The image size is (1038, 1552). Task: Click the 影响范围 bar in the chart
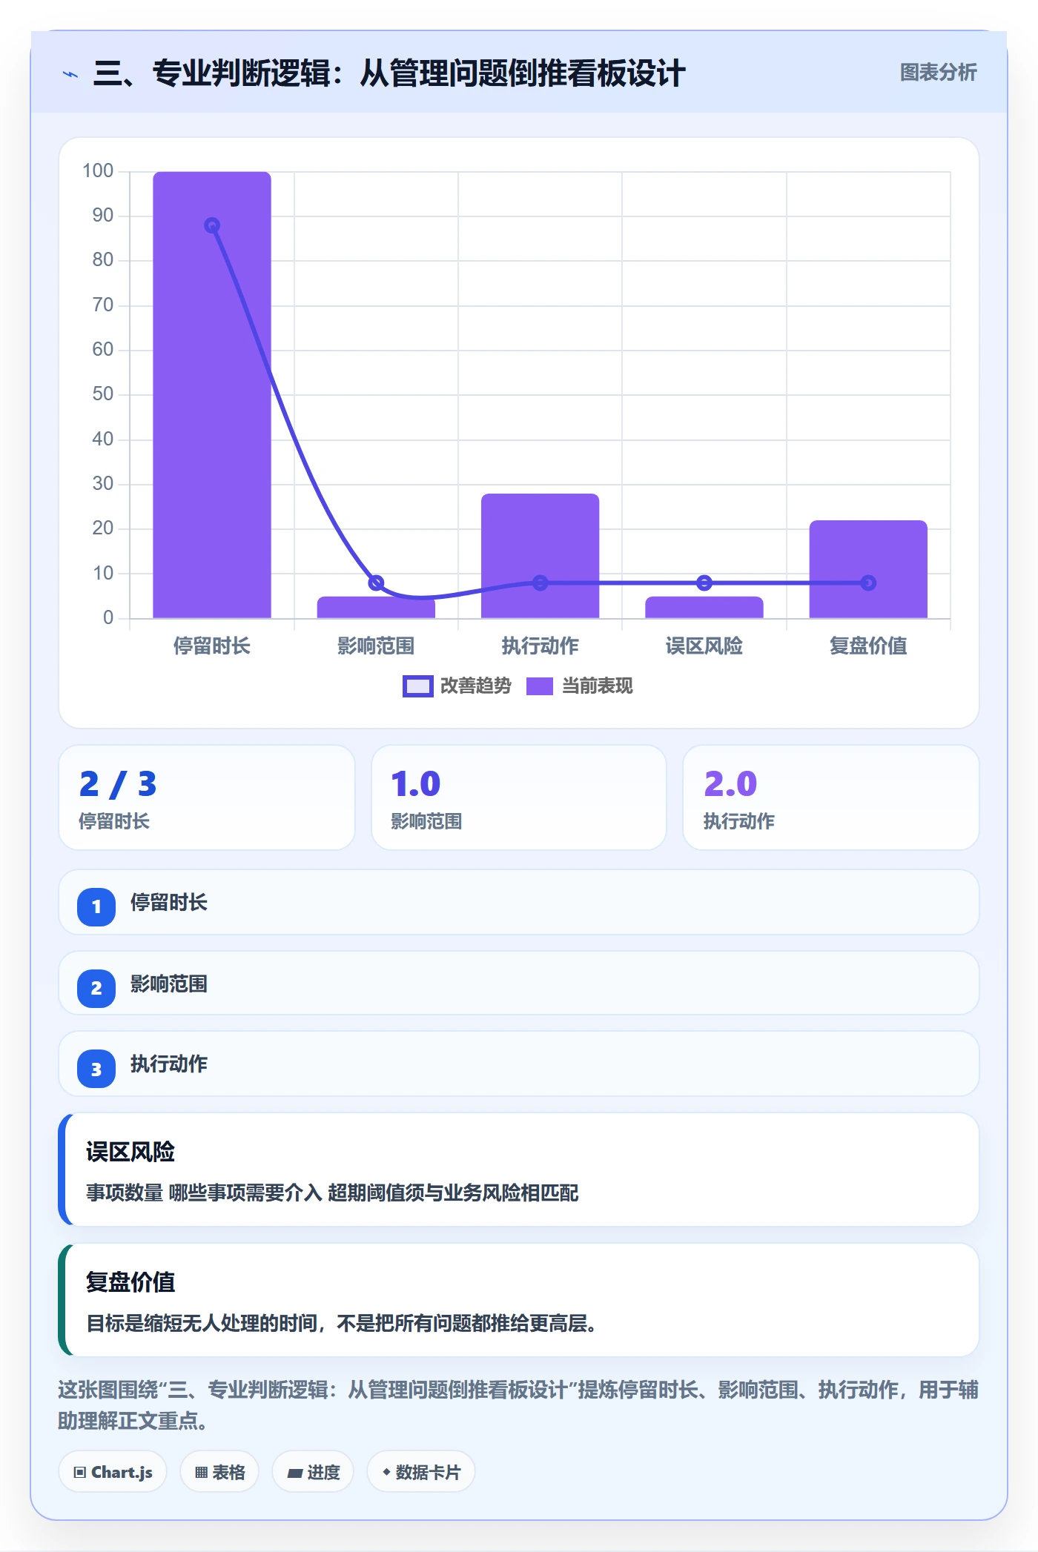pyautogui.click(x=376, y=607)
